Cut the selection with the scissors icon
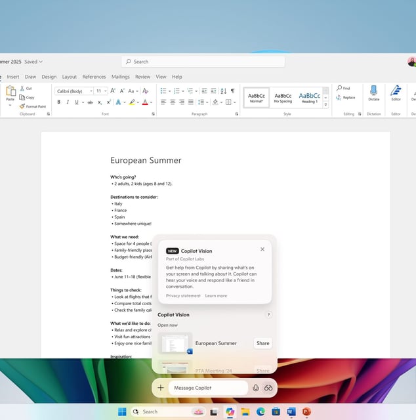The width and height of the screenshot is (416, 420). [22, 89]
